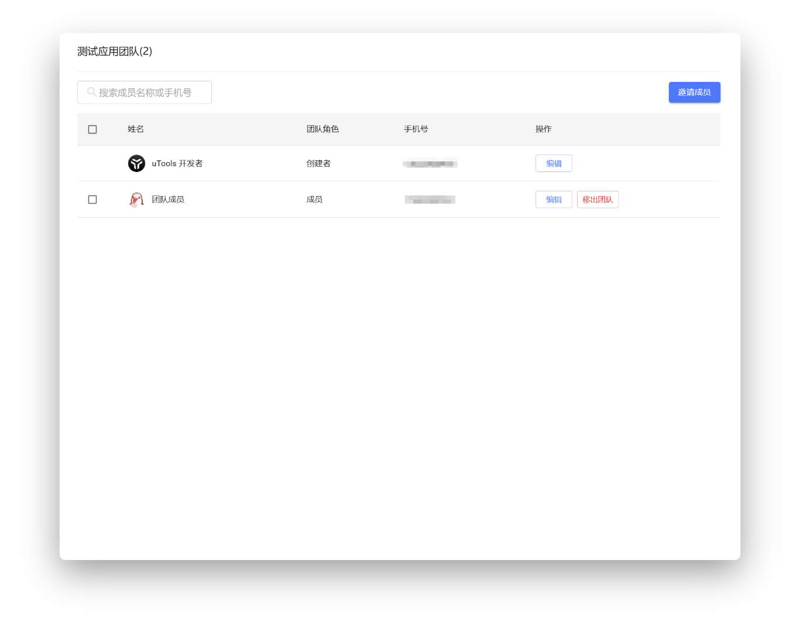The width and height of the screenshot is (800, 625).
Task: Click the 手机号 column header
Action: pyautogui.click(x=416, y=129)
